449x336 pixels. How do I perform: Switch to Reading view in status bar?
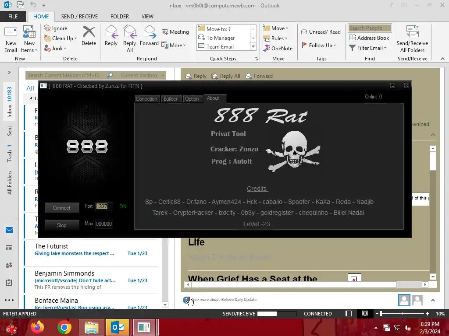coord(365,313)
